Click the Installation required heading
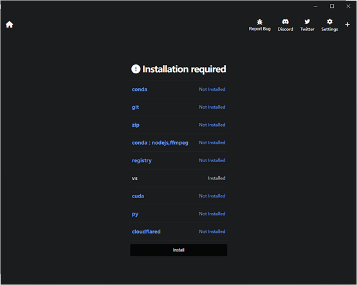 click(x=184, y=69)
